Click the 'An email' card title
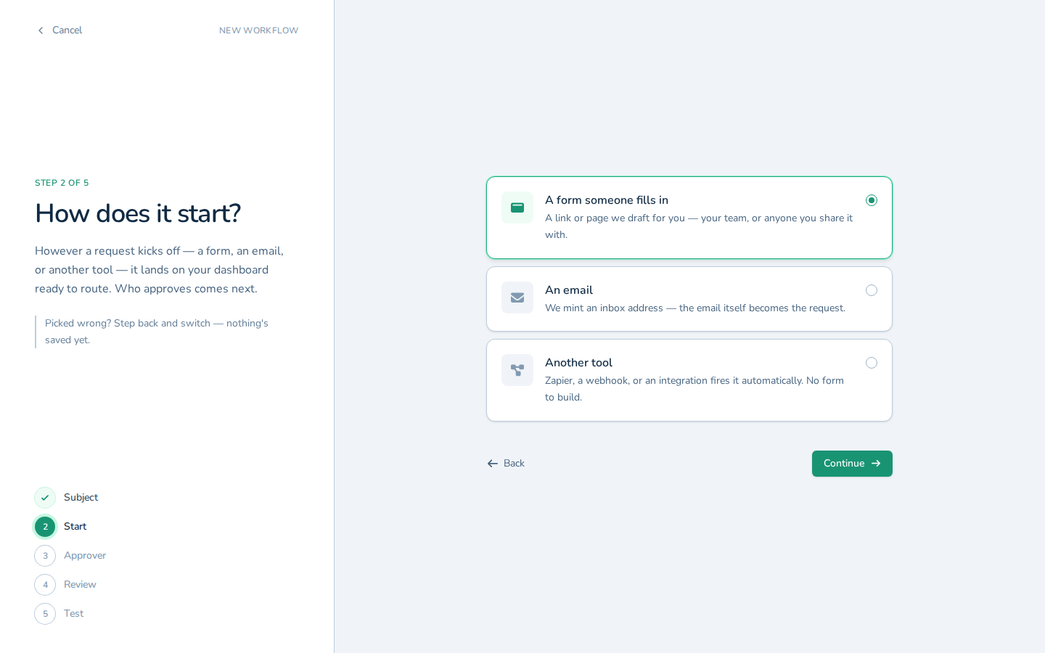The width and height of the screenshot is (1045, 653). 569,290
